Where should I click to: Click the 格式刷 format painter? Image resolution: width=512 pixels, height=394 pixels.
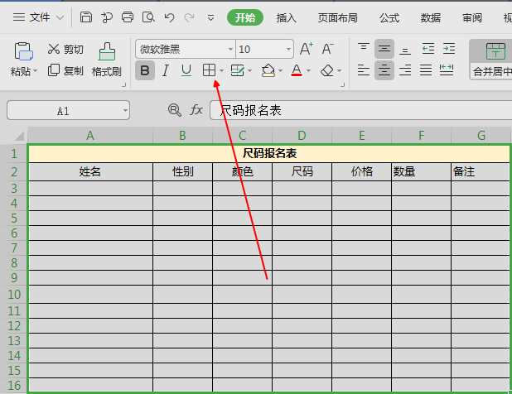[107, 60]
